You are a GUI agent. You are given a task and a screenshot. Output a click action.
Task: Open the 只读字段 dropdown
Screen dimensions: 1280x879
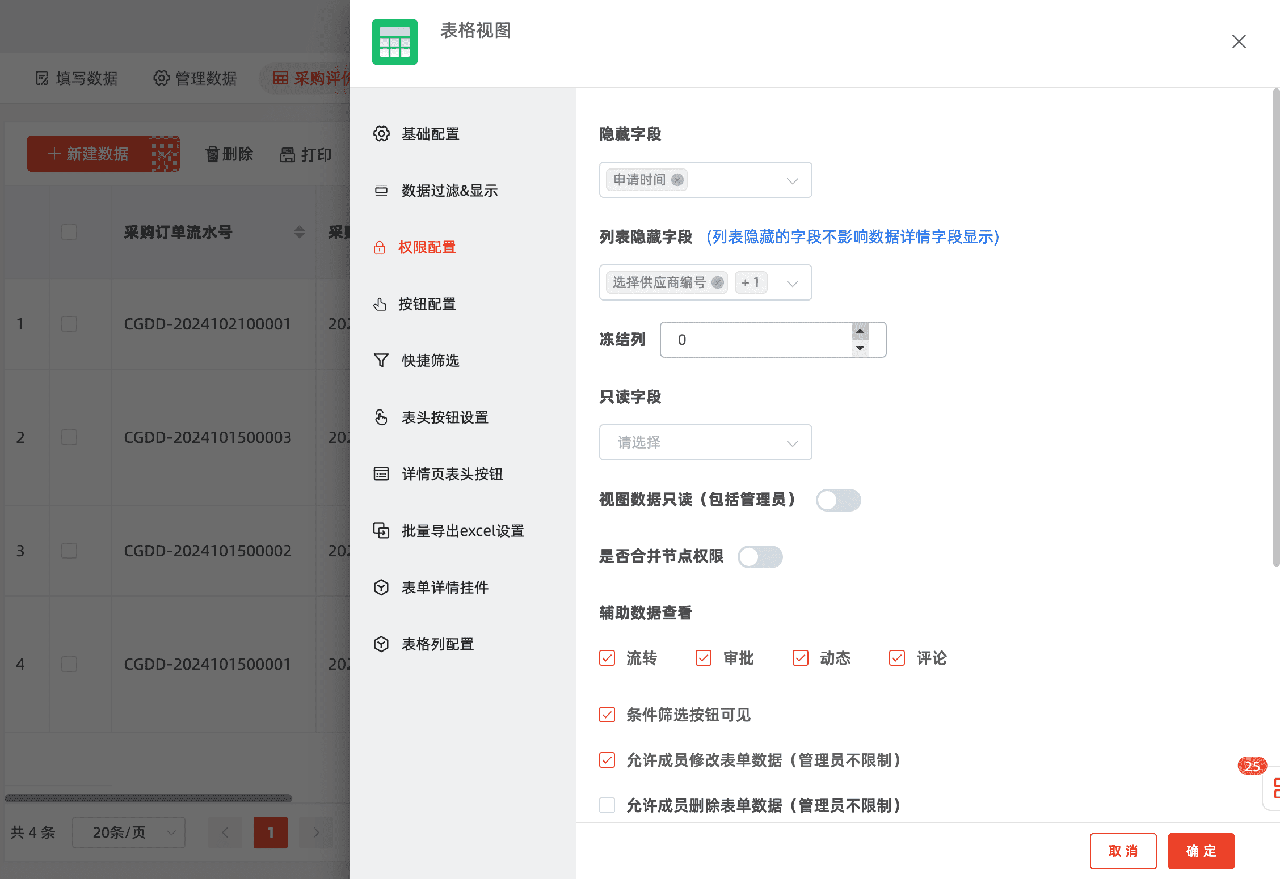[705, 442]
